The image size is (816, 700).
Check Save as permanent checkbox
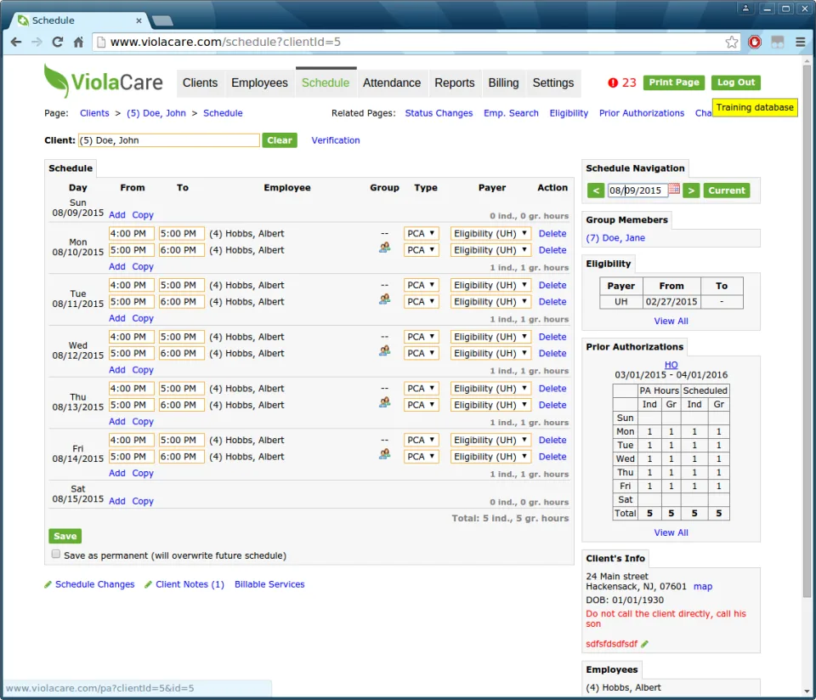pyautogui.click(x=56, y=555)
